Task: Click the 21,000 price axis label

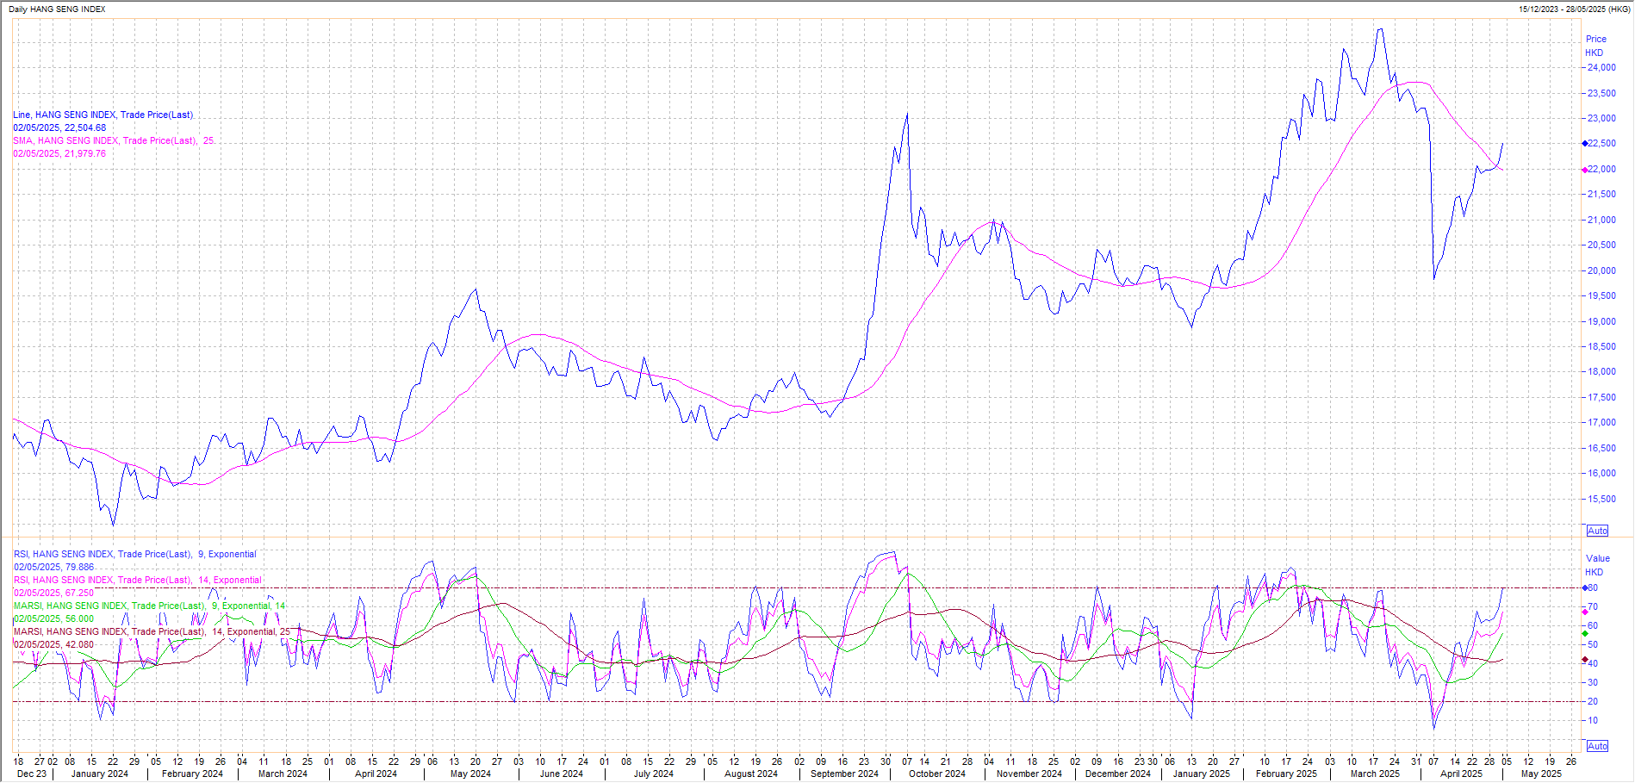Action: (x=1601, y=220)
